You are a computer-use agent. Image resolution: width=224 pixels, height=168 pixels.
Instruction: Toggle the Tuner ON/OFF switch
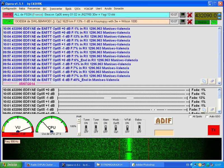(x=86, y=128)
